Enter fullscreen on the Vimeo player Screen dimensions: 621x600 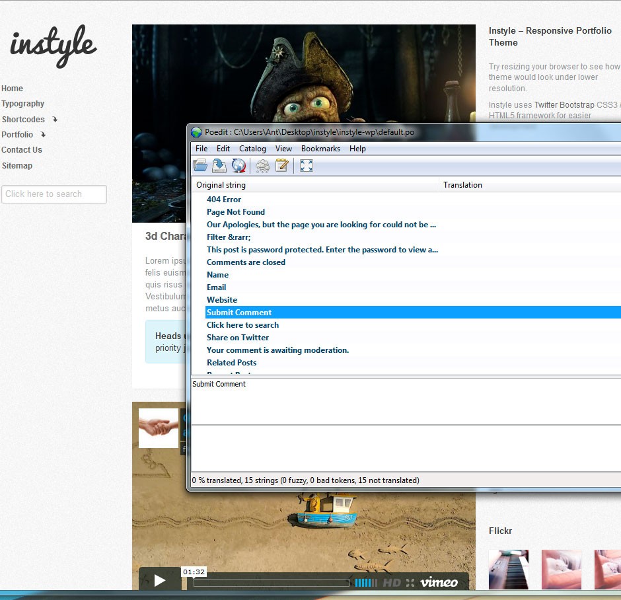pos(410,583)
